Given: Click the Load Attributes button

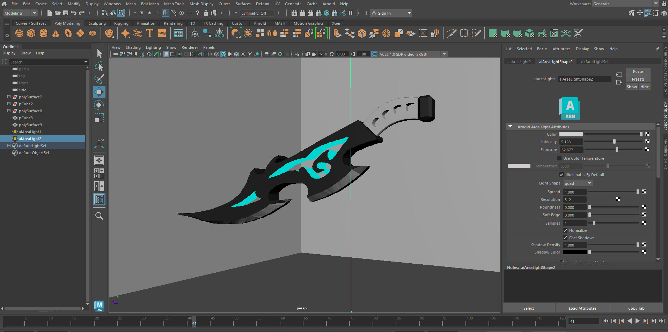Looking at the screenshot, I should pyautogui.click(x=582, y=308).
